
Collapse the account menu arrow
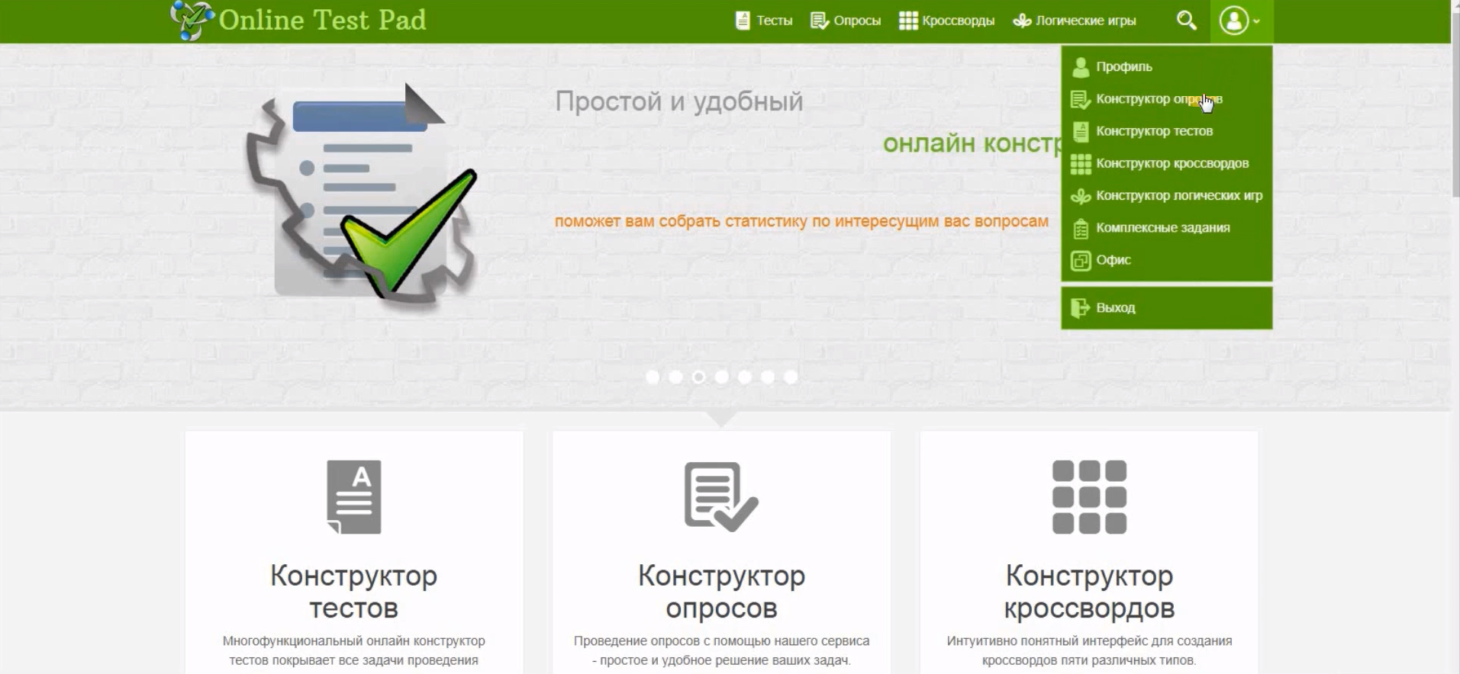1256,21
